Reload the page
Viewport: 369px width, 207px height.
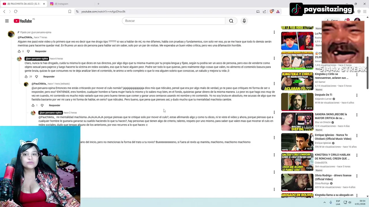16,11
